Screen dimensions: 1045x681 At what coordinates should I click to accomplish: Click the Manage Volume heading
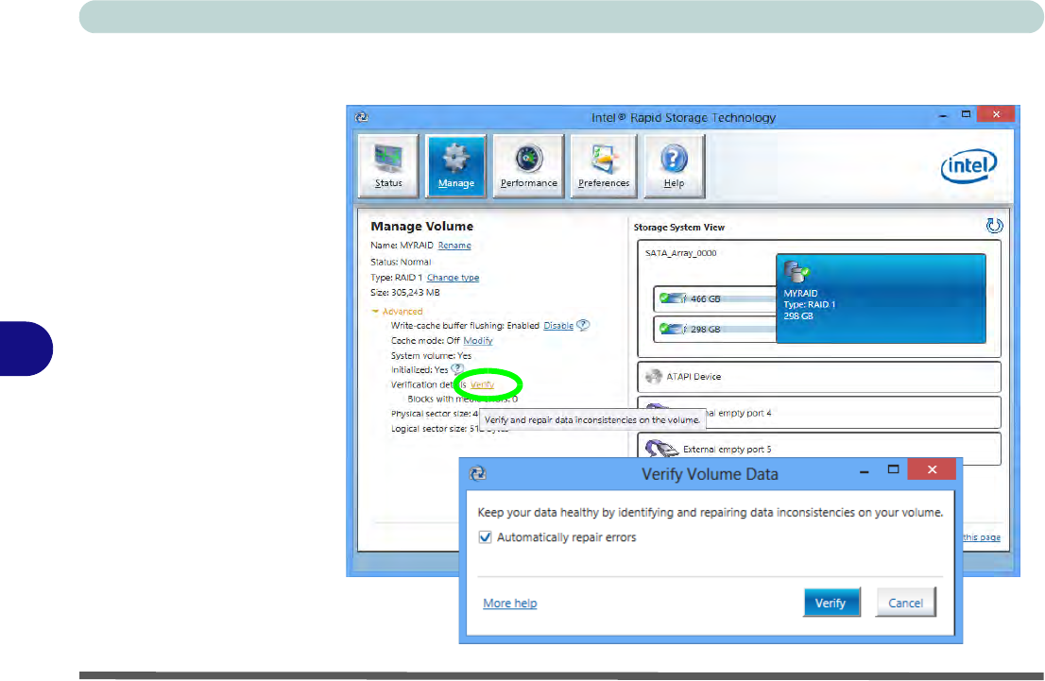point(421,227)
